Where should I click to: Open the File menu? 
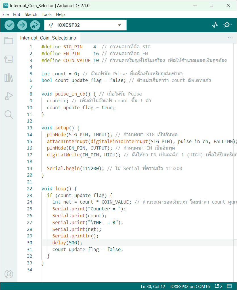click(6, 14)
